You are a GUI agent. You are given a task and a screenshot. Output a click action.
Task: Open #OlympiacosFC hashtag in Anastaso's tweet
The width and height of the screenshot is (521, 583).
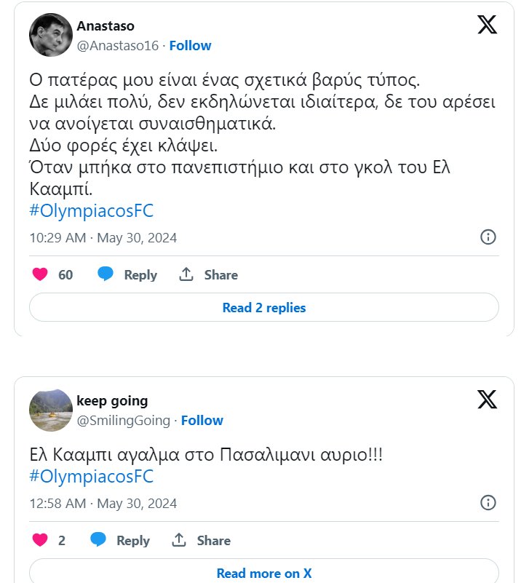click(x=92, y=211)
